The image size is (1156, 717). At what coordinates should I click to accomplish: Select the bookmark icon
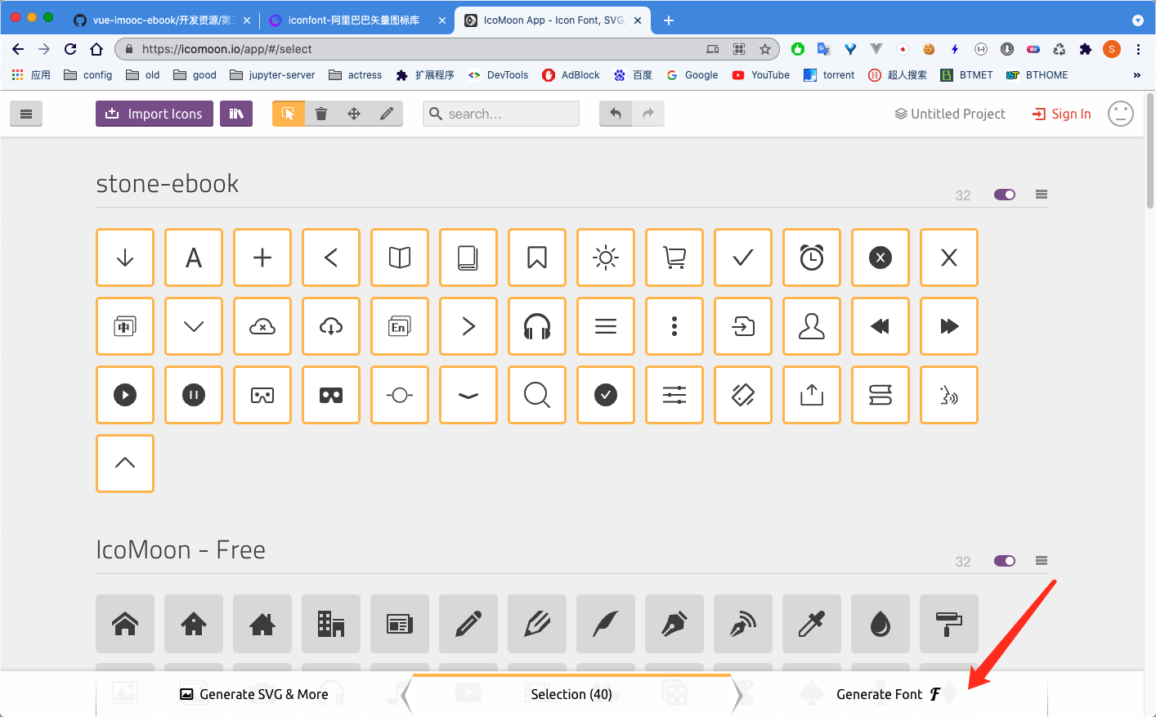[537, 258]
